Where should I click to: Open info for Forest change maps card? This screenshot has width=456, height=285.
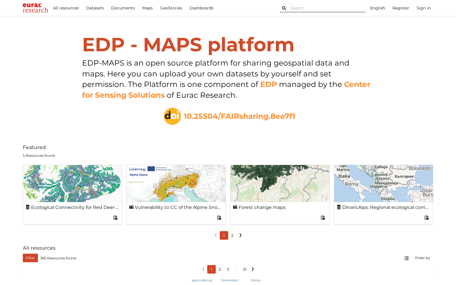(x=323, y=218)
